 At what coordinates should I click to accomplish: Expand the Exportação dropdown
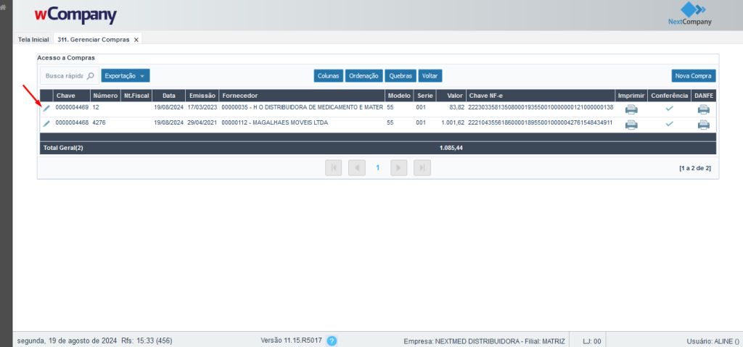click(126, 75)
